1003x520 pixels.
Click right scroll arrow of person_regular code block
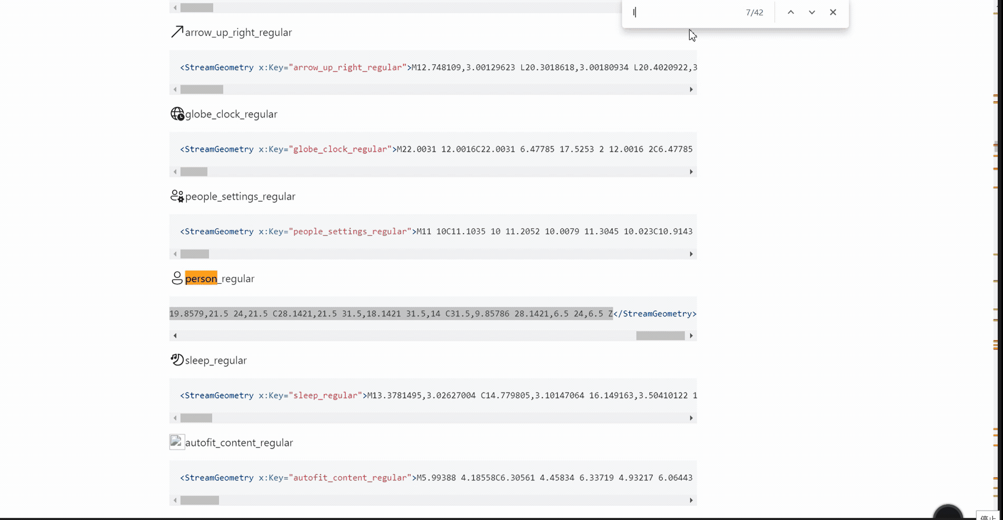(691, 336)
